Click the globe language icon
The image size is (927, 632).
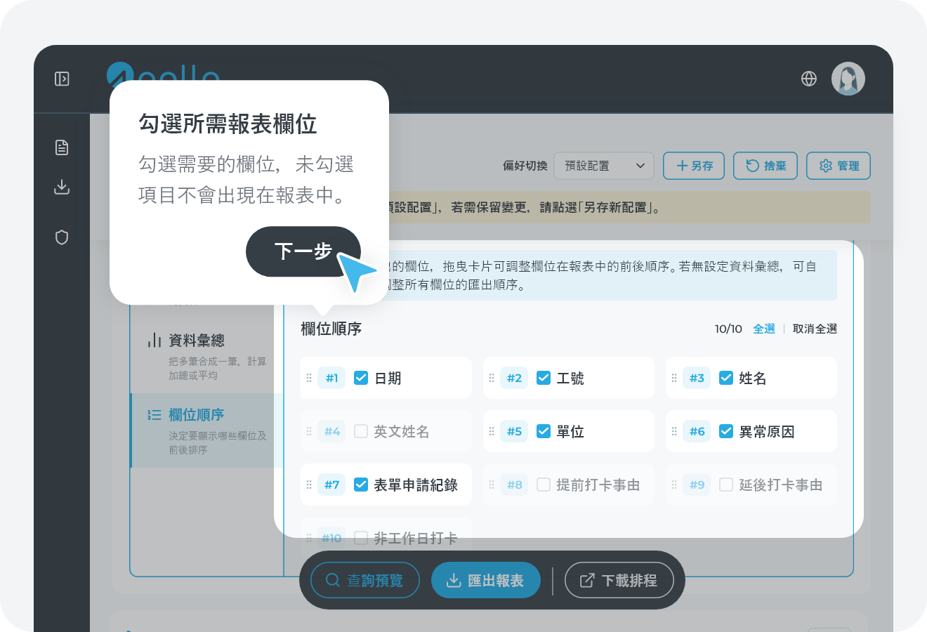click(x=809, y=79)
